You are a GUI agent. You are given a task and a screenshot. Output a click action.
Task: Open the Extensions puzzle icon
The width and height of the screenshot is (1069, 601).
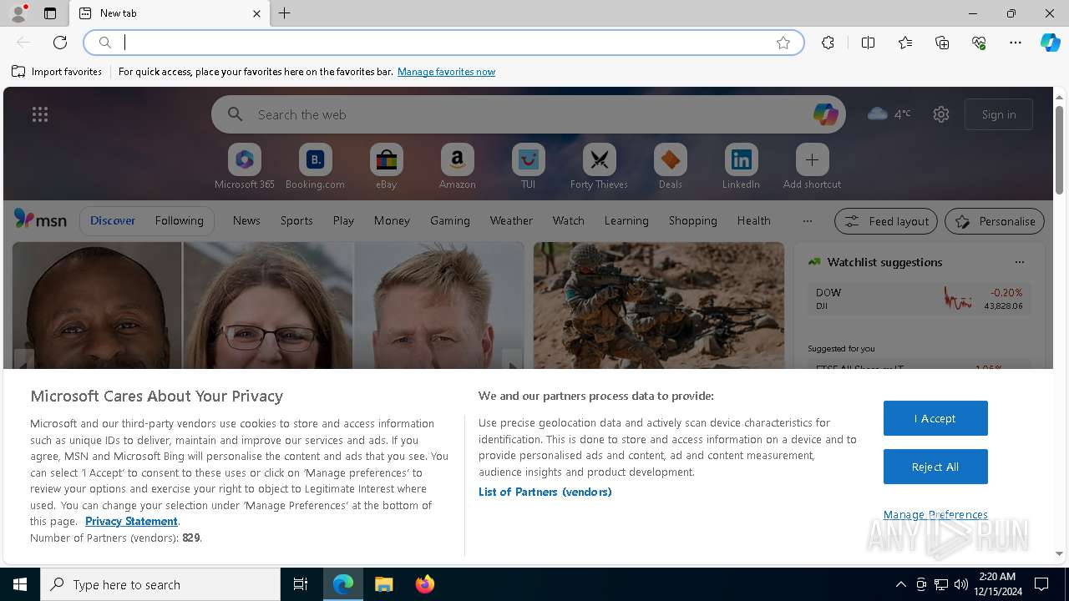tap(828, 43)
